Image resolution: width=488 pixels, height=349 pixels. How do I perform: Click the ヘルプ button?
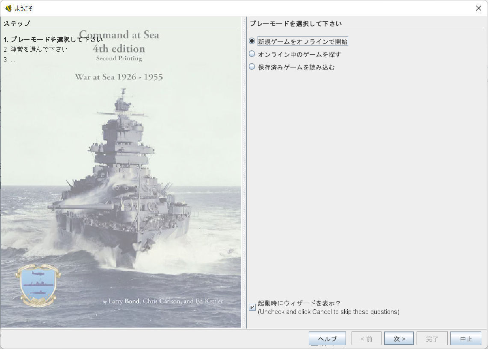click(x=327, y=338)
